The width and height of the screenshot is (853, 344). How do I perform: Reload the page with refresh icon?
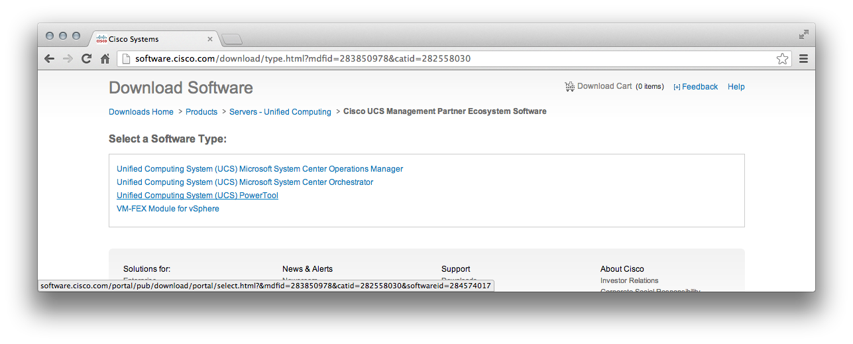click(x=86, y=59)
